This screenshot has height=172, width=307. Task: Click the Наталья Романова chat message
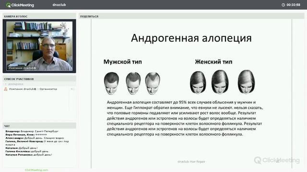[x=29, y=155]
